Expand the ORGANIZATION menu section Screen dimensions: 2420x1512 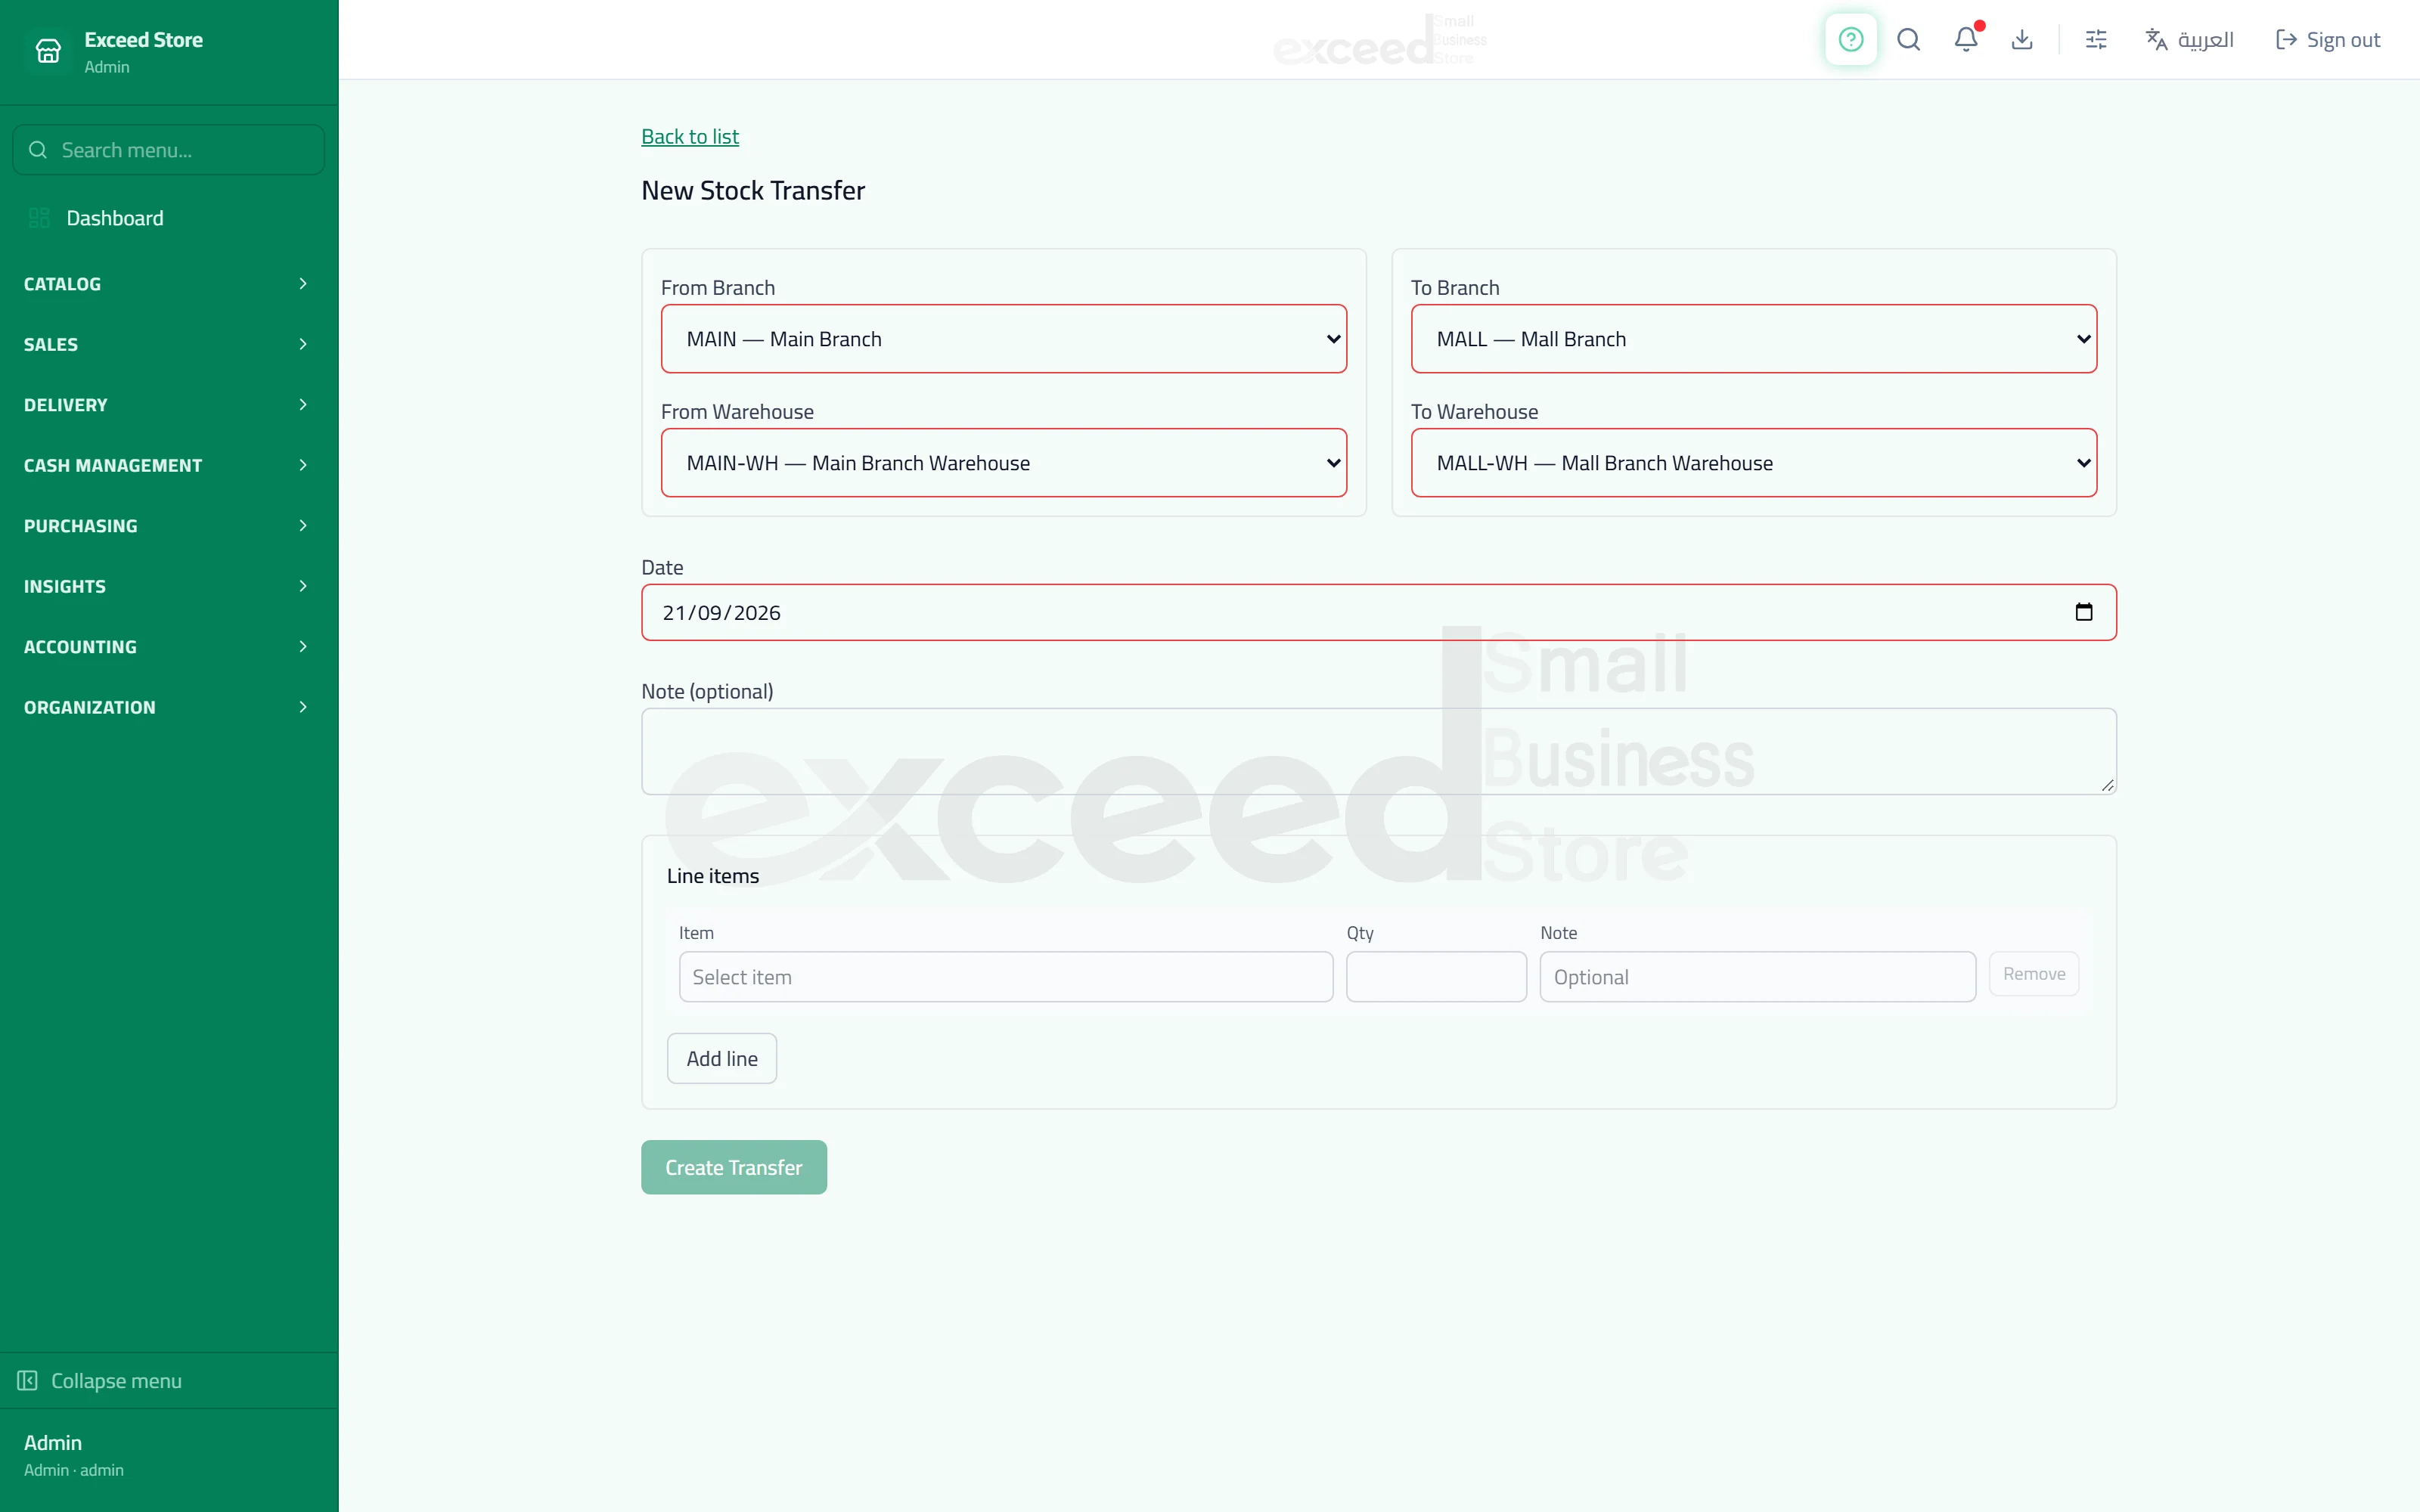click(169, 707)
